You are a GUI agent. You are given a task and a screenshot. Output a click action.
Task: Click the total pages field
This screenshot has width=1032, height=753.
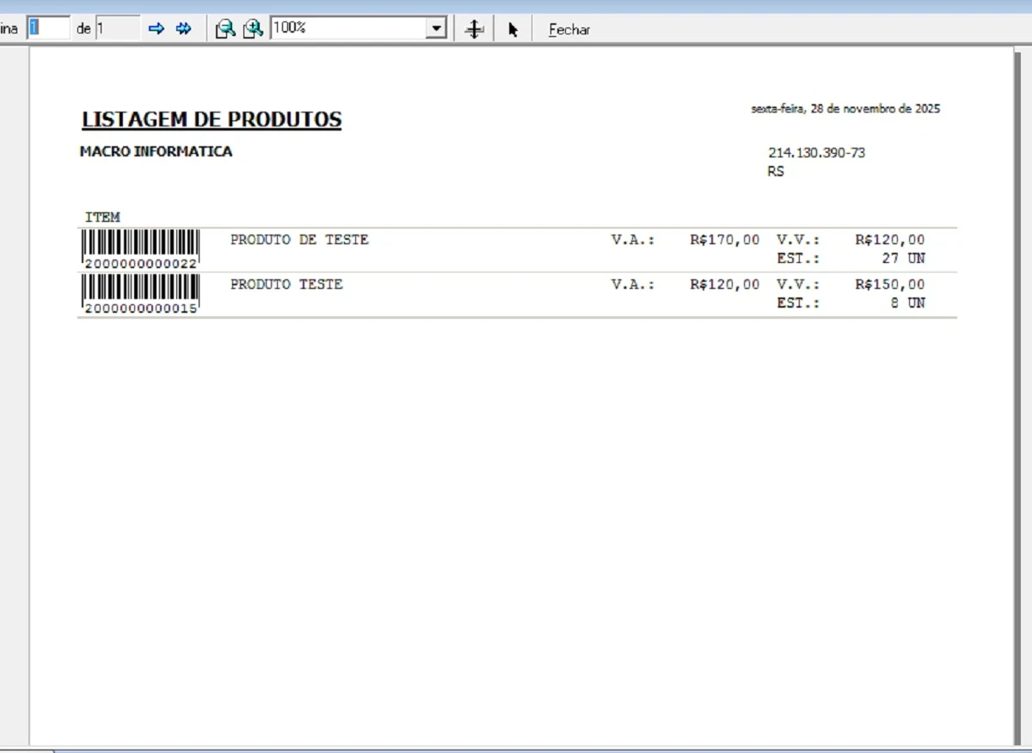coord(117,28)
